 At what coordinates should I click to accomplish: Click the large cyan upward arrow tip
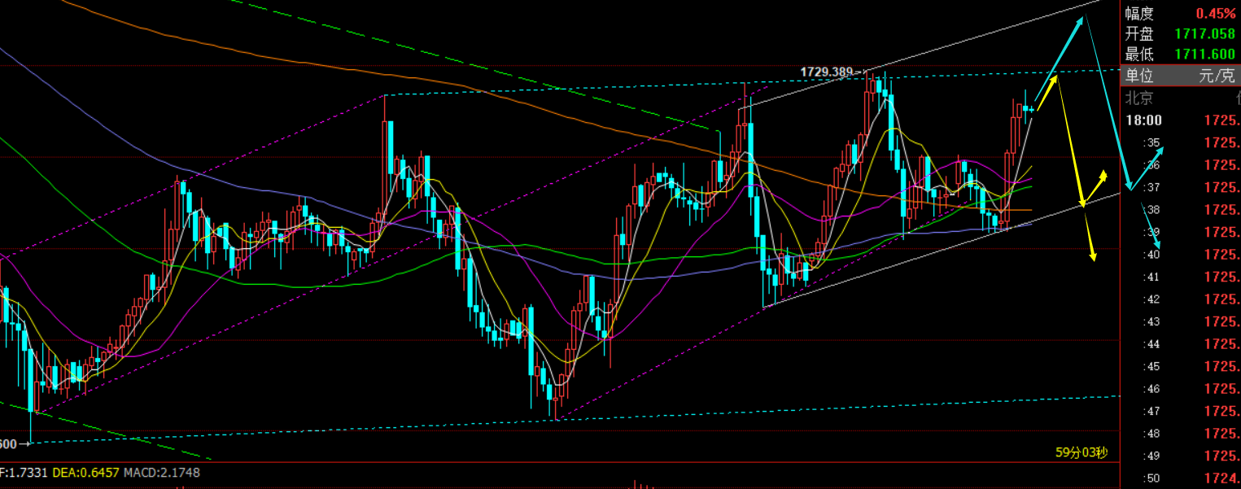pyautogui.click(x=1085, y=17)
